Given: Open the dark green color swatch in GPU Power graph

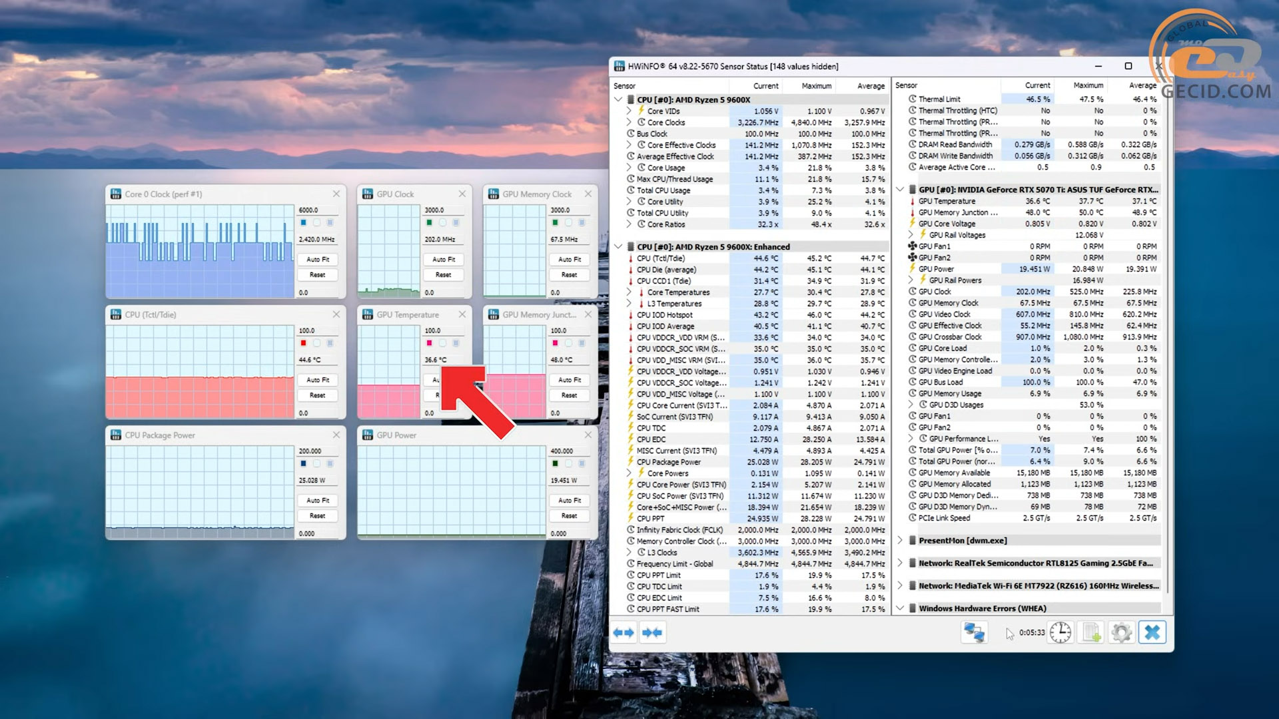Looking at the screenshot, I should click(556, 464).
